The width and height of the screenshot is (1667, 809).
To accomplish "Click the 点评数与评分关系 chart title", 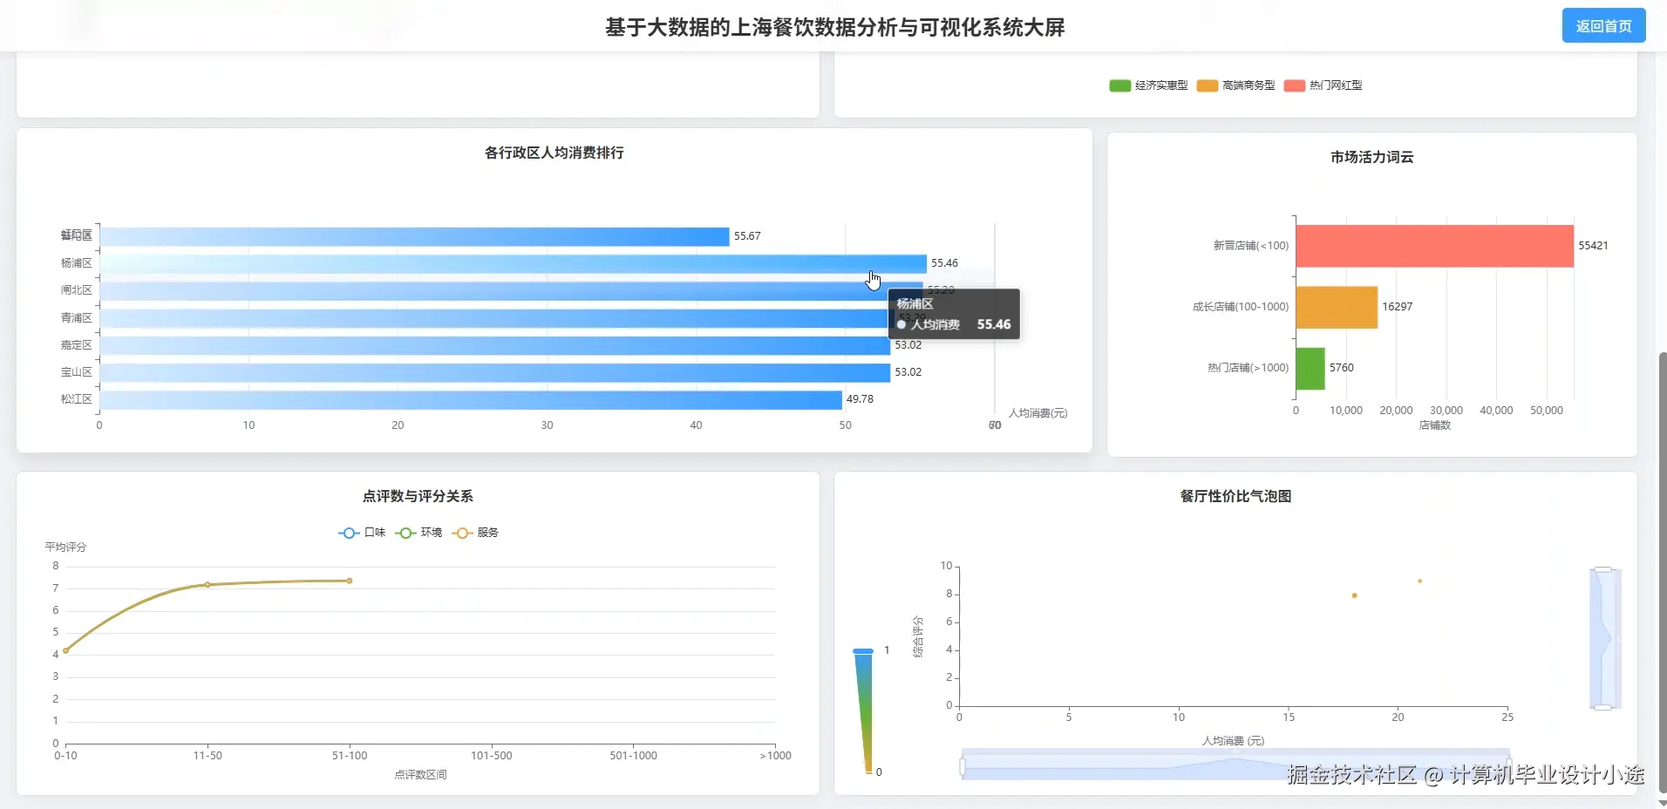I will 418,496.
